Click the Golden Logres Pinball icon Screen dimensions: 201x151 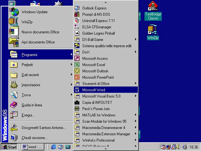pyautogui.click(x=77, y=33)
